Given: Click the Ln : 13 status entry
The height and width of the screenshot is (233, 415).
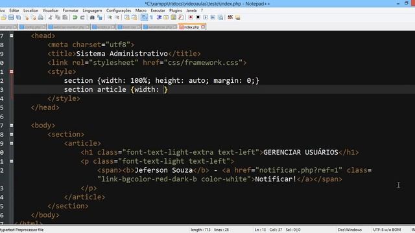Looking at the screenshot, I should (x=260, y=230).
